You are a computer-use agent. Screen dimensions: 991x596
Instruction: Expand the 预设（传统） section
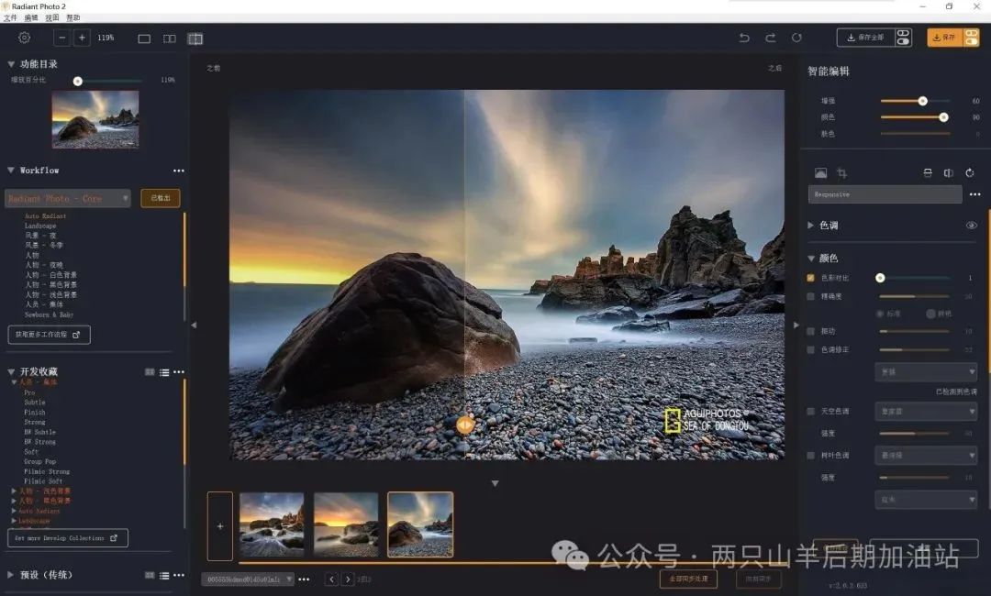pyautogui.click(x=11, y=575)
